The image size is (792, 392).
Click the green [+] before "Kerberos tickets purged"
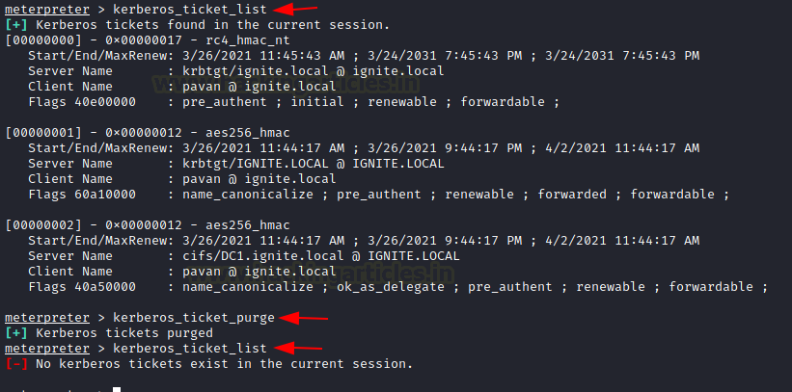pos(16,332)
